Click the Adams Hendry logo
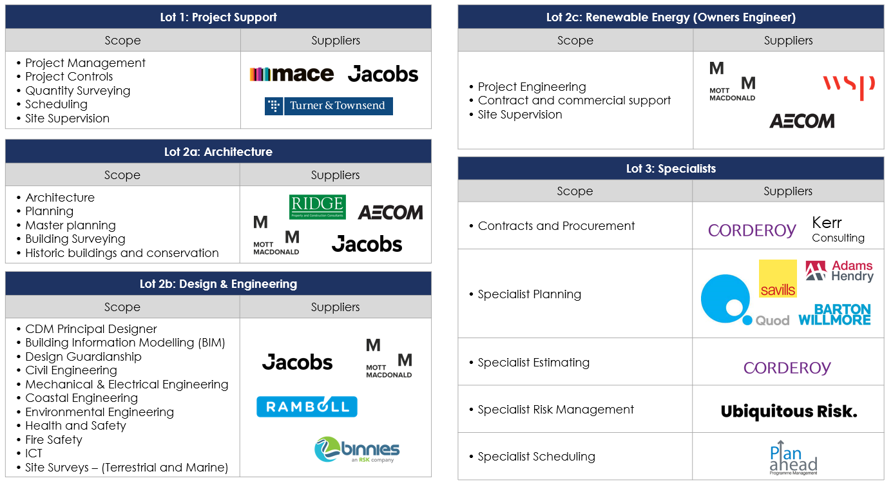Screen dimensions: 893x485 (839, 271)
